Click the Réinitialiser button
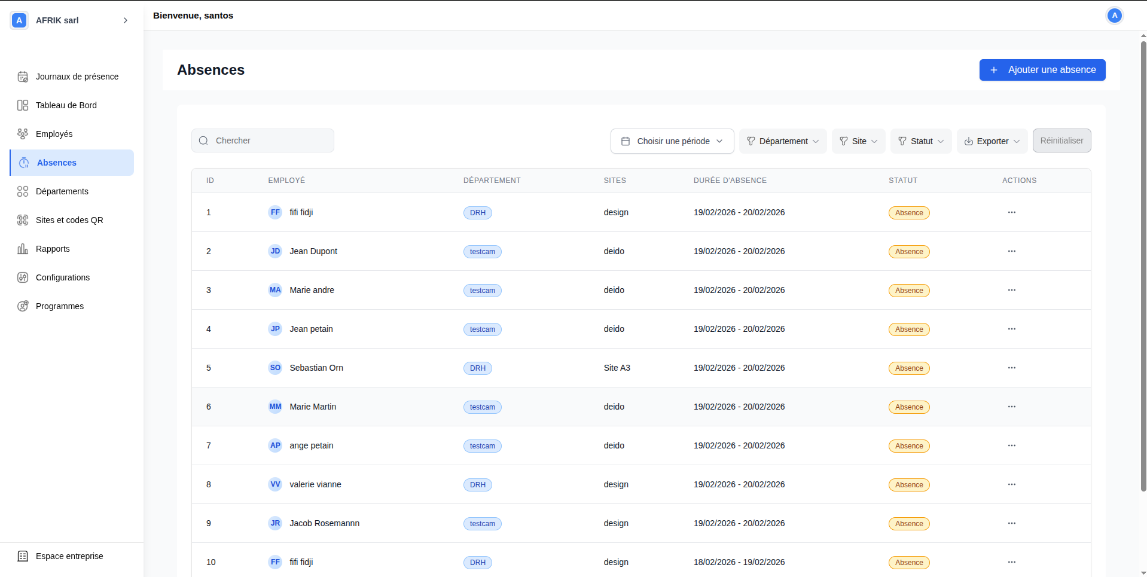 (x=1061, y=141)
